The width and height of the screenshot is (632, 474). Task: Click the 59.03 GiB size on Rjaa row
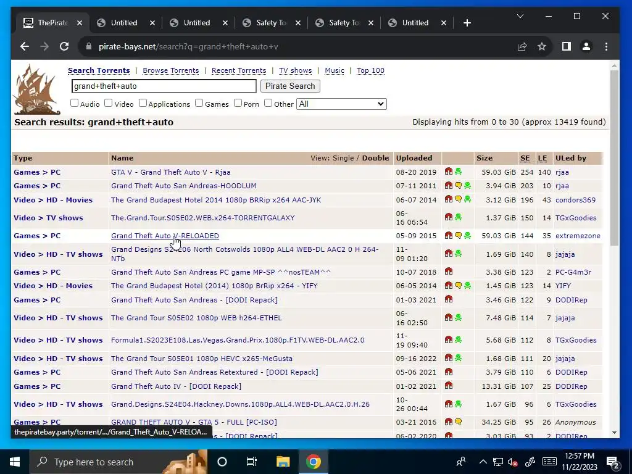[499, 172]
